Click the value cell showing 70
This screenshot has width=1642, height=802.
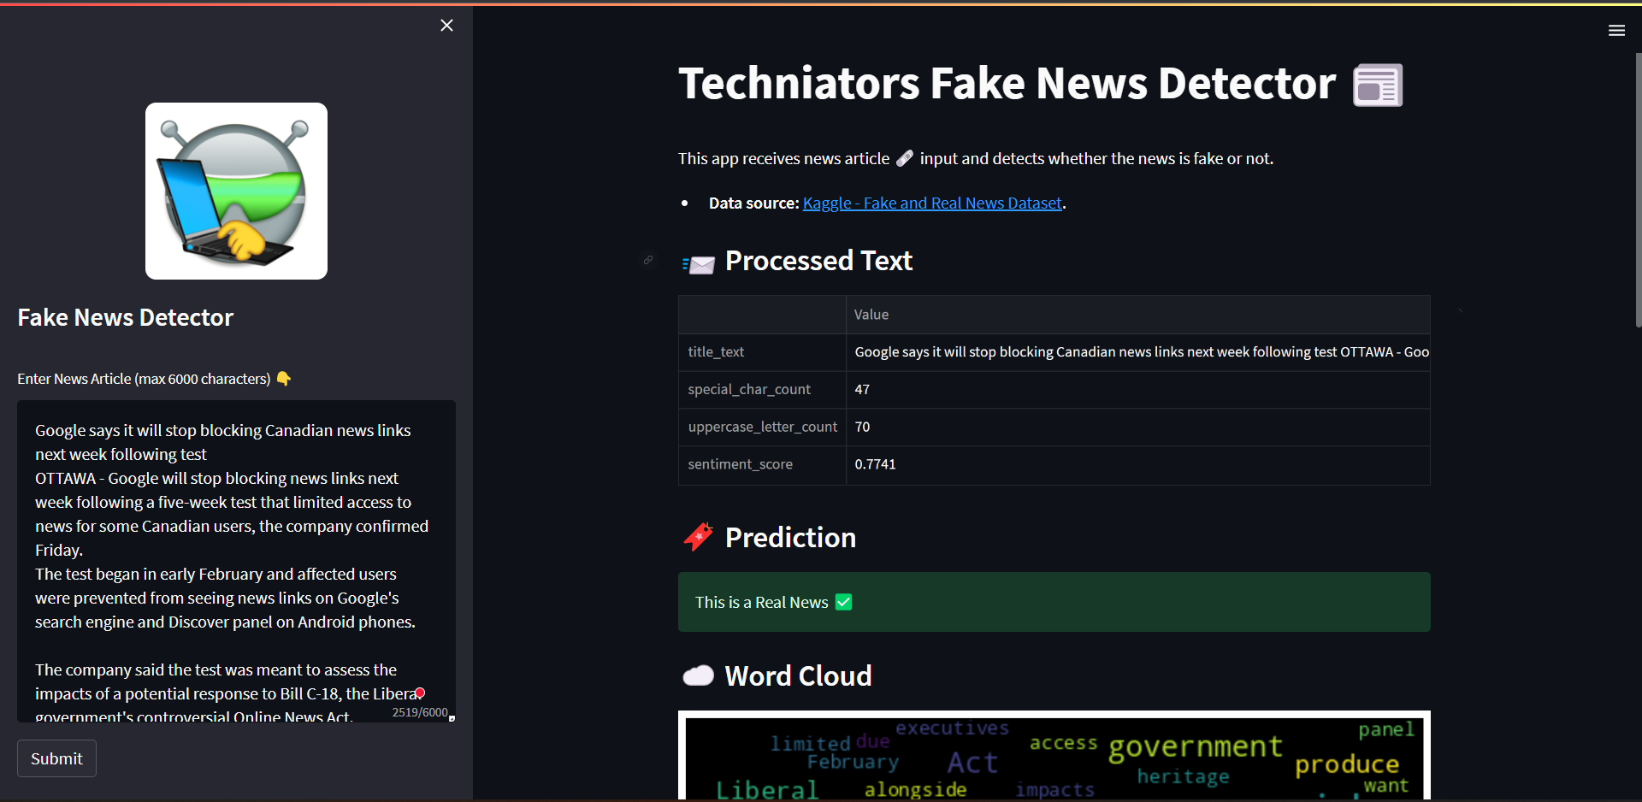point(1138,427)
